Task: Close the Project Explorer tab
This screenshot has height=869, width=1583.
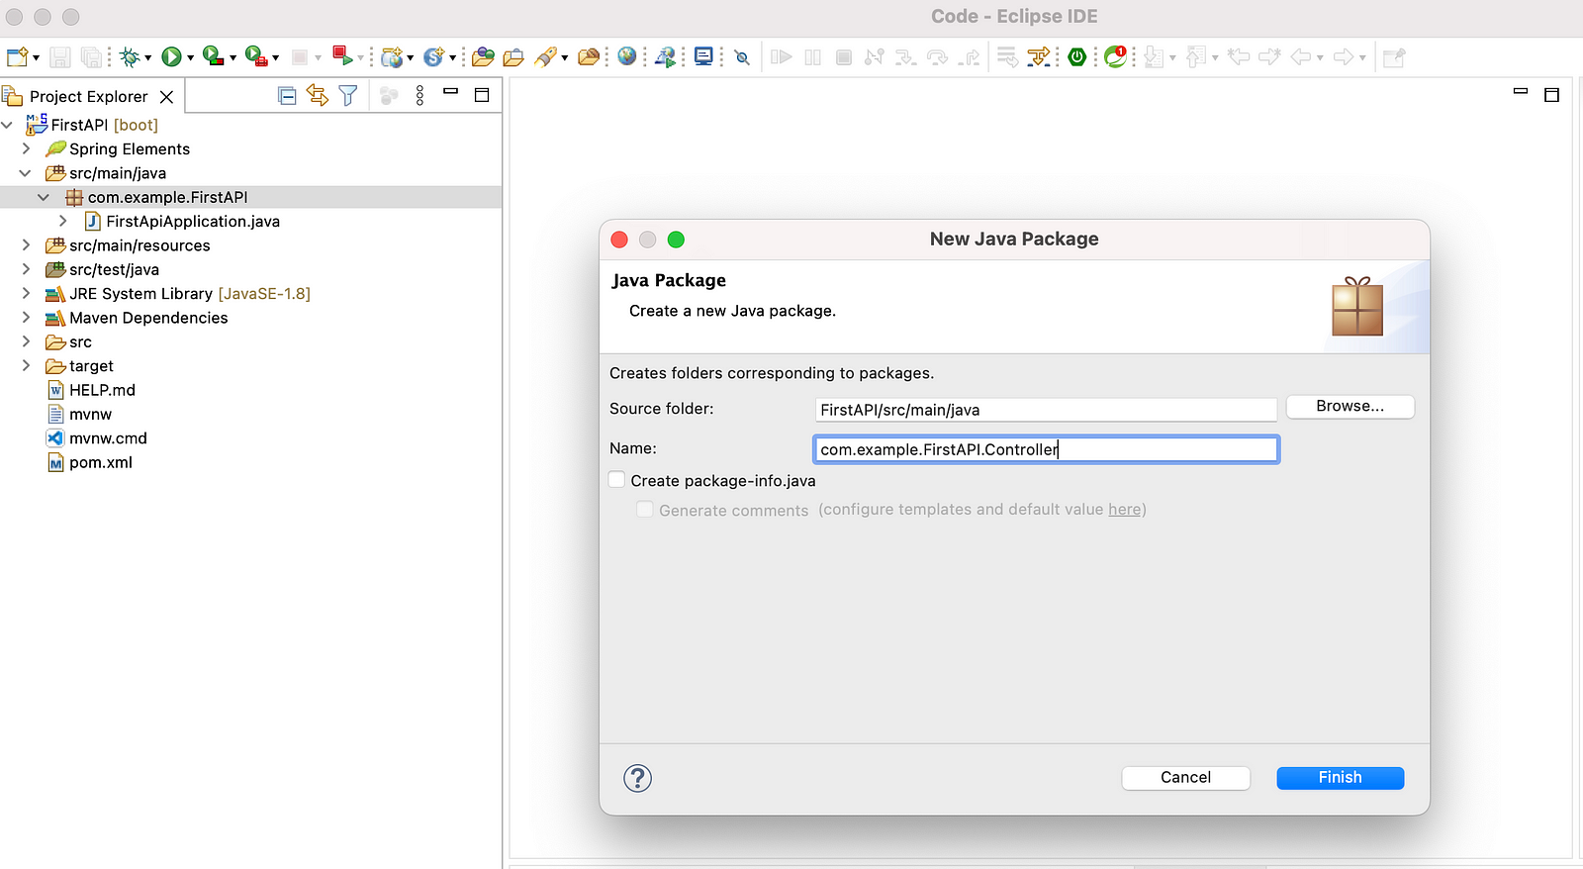Action: click(x=167, y=96)
